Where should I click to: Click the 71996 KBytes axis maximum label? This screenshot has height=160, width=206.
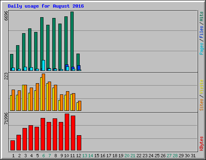point(6,118)
